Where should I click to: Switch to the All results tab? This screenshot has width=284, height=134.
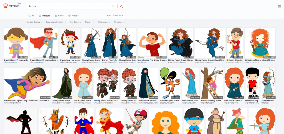pos(31,16)
